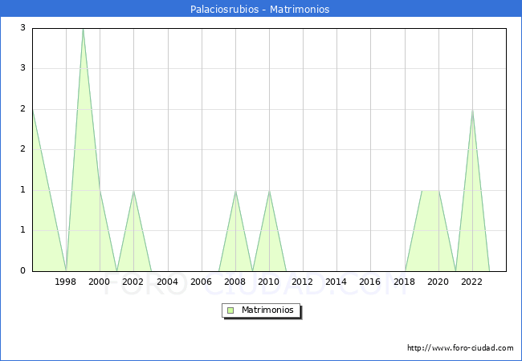The width and height of the screenshot is (522, 361).
Task: Select the 2008 label on the x-axis
Action: coord(234,282)
